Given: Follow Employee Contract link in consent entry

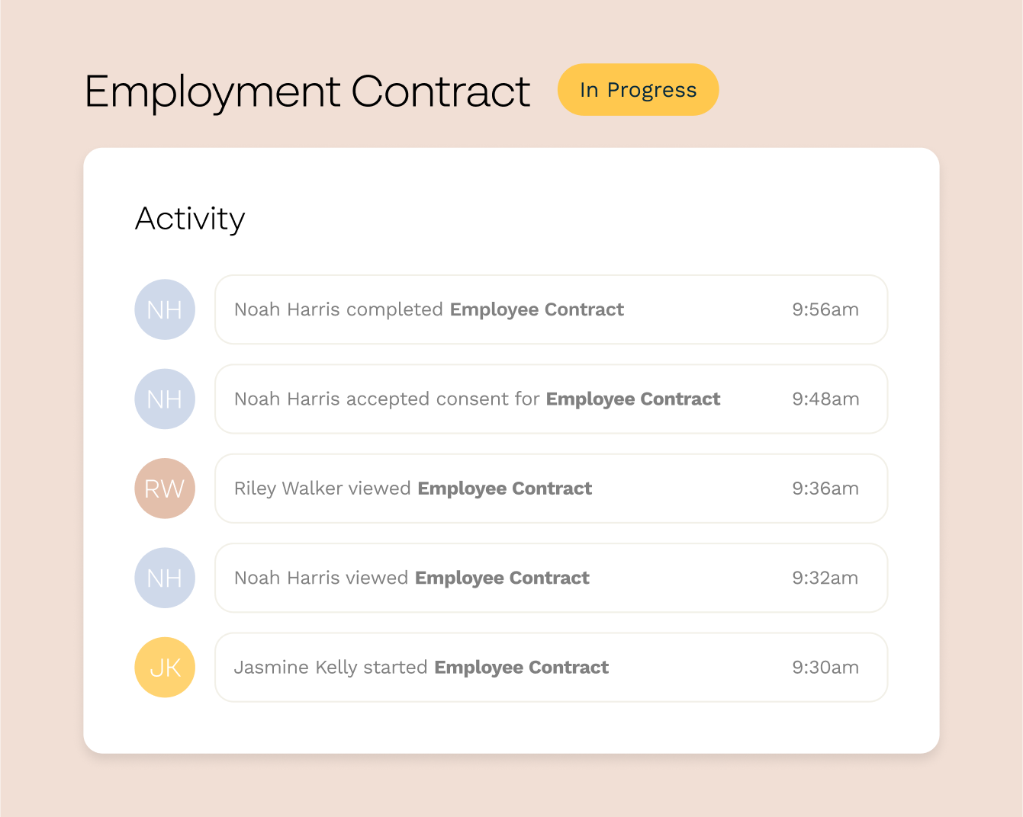Looking at the screenshot, I should [632, 399].
